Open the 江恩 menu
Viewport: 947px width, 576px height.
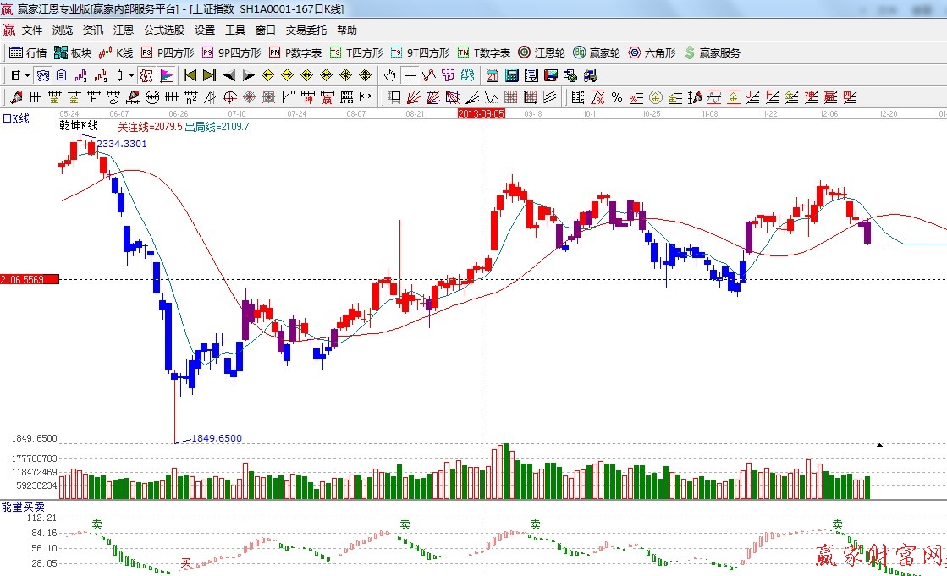point(124,30)
